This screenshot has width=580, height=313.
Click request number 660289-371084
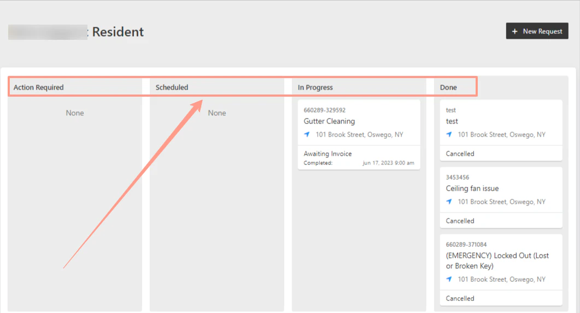coord(466,245)
